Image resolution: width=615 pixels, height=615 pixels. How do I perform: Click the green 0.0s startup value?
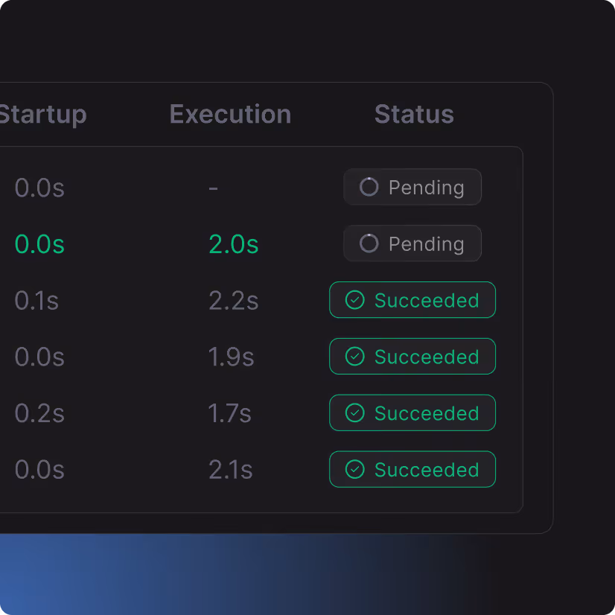coord(39,244)
